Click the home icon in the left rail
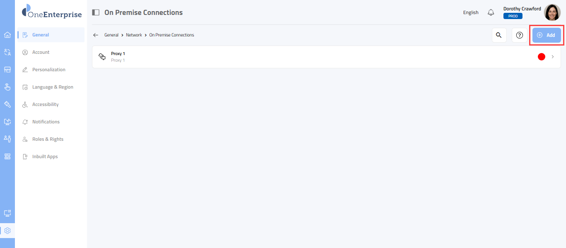The image size is (566, 248). [7, 35]
